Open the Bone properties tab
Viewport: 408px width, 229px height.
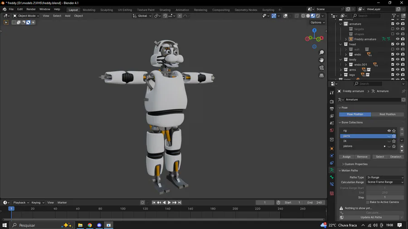pyautogui.click(x=332, y=177)
